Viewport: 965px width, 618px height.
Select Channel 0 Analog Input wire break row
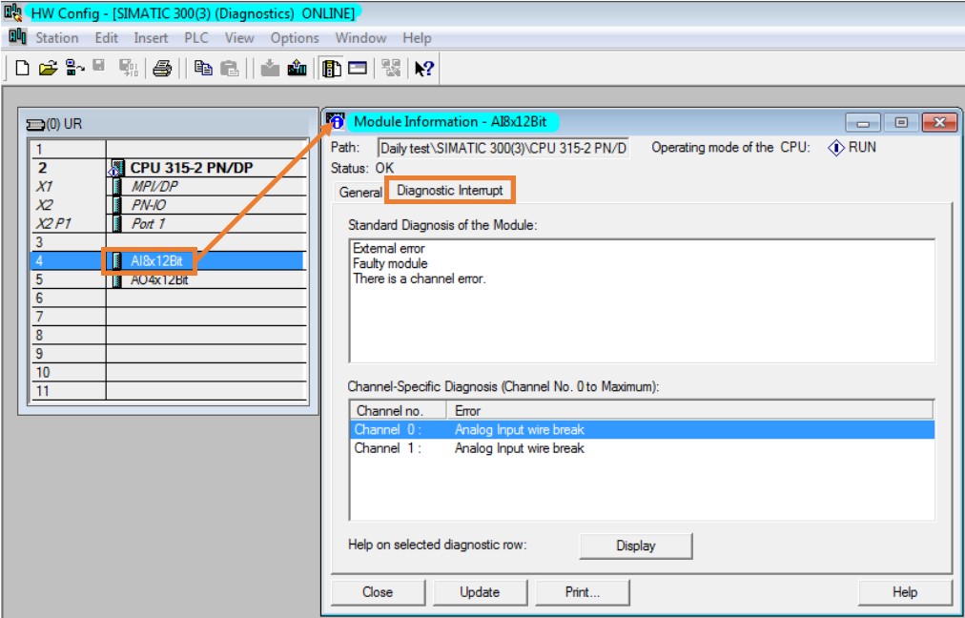coord(642,430)
